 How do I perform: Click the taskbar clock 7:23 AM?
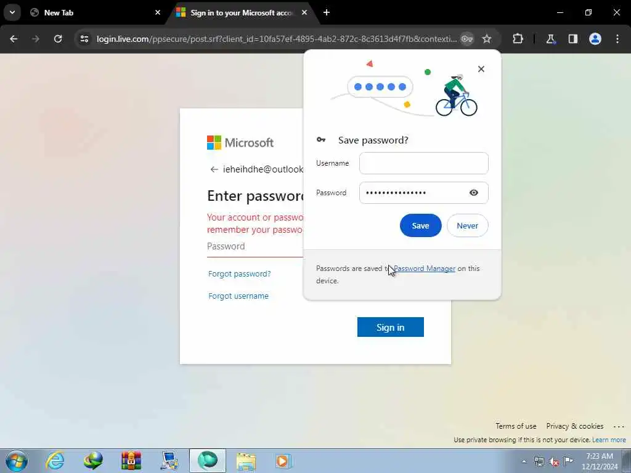pos(599,456)
